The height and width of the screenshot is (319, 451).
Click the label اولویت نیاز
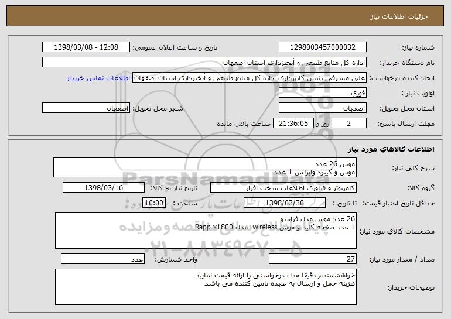(x=418, y=94)
